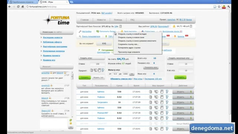
Task: Pick the question mark in the Piranya1997 row
Action: pos(167,113)
